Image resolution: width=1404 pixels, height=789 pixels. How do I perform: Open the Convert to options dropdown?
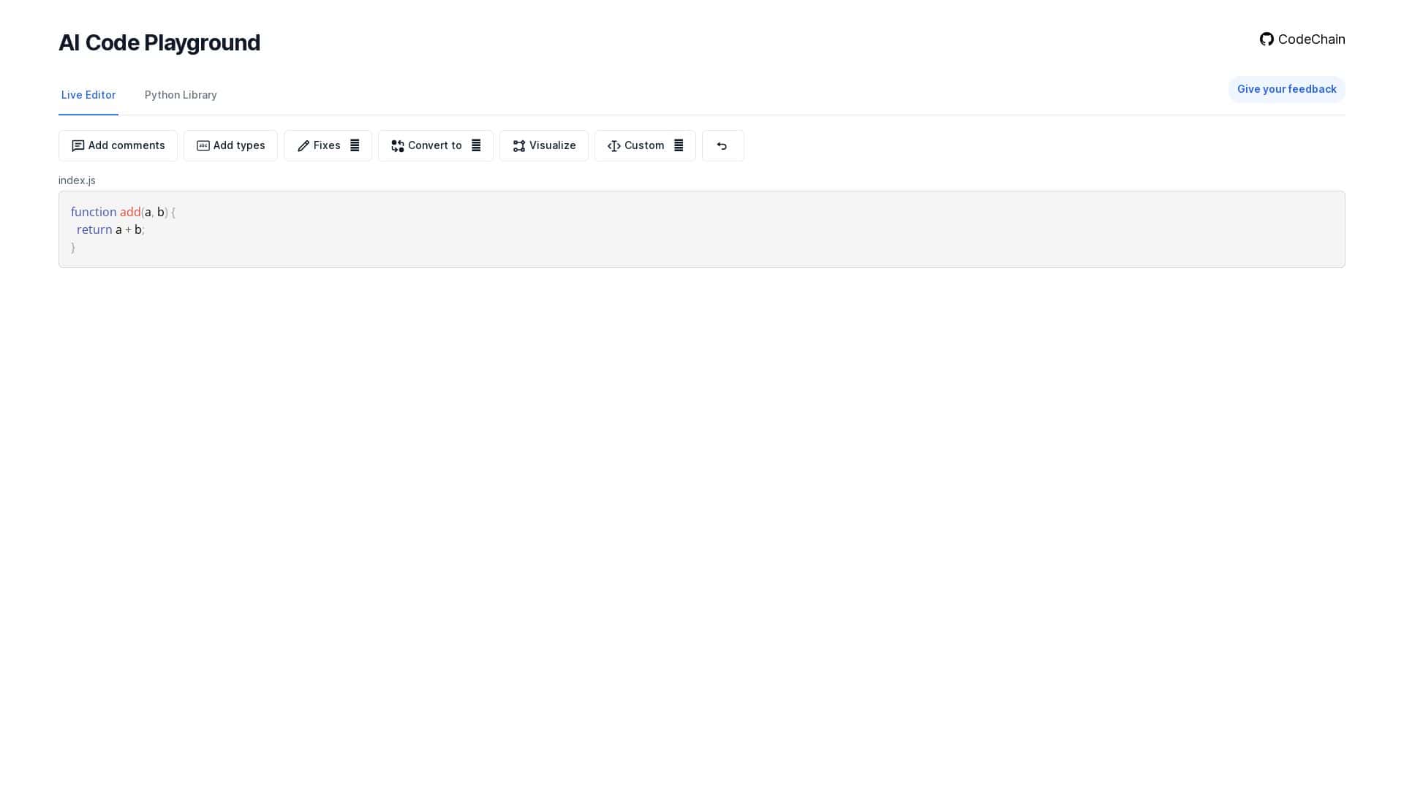[x=476, y=145]
